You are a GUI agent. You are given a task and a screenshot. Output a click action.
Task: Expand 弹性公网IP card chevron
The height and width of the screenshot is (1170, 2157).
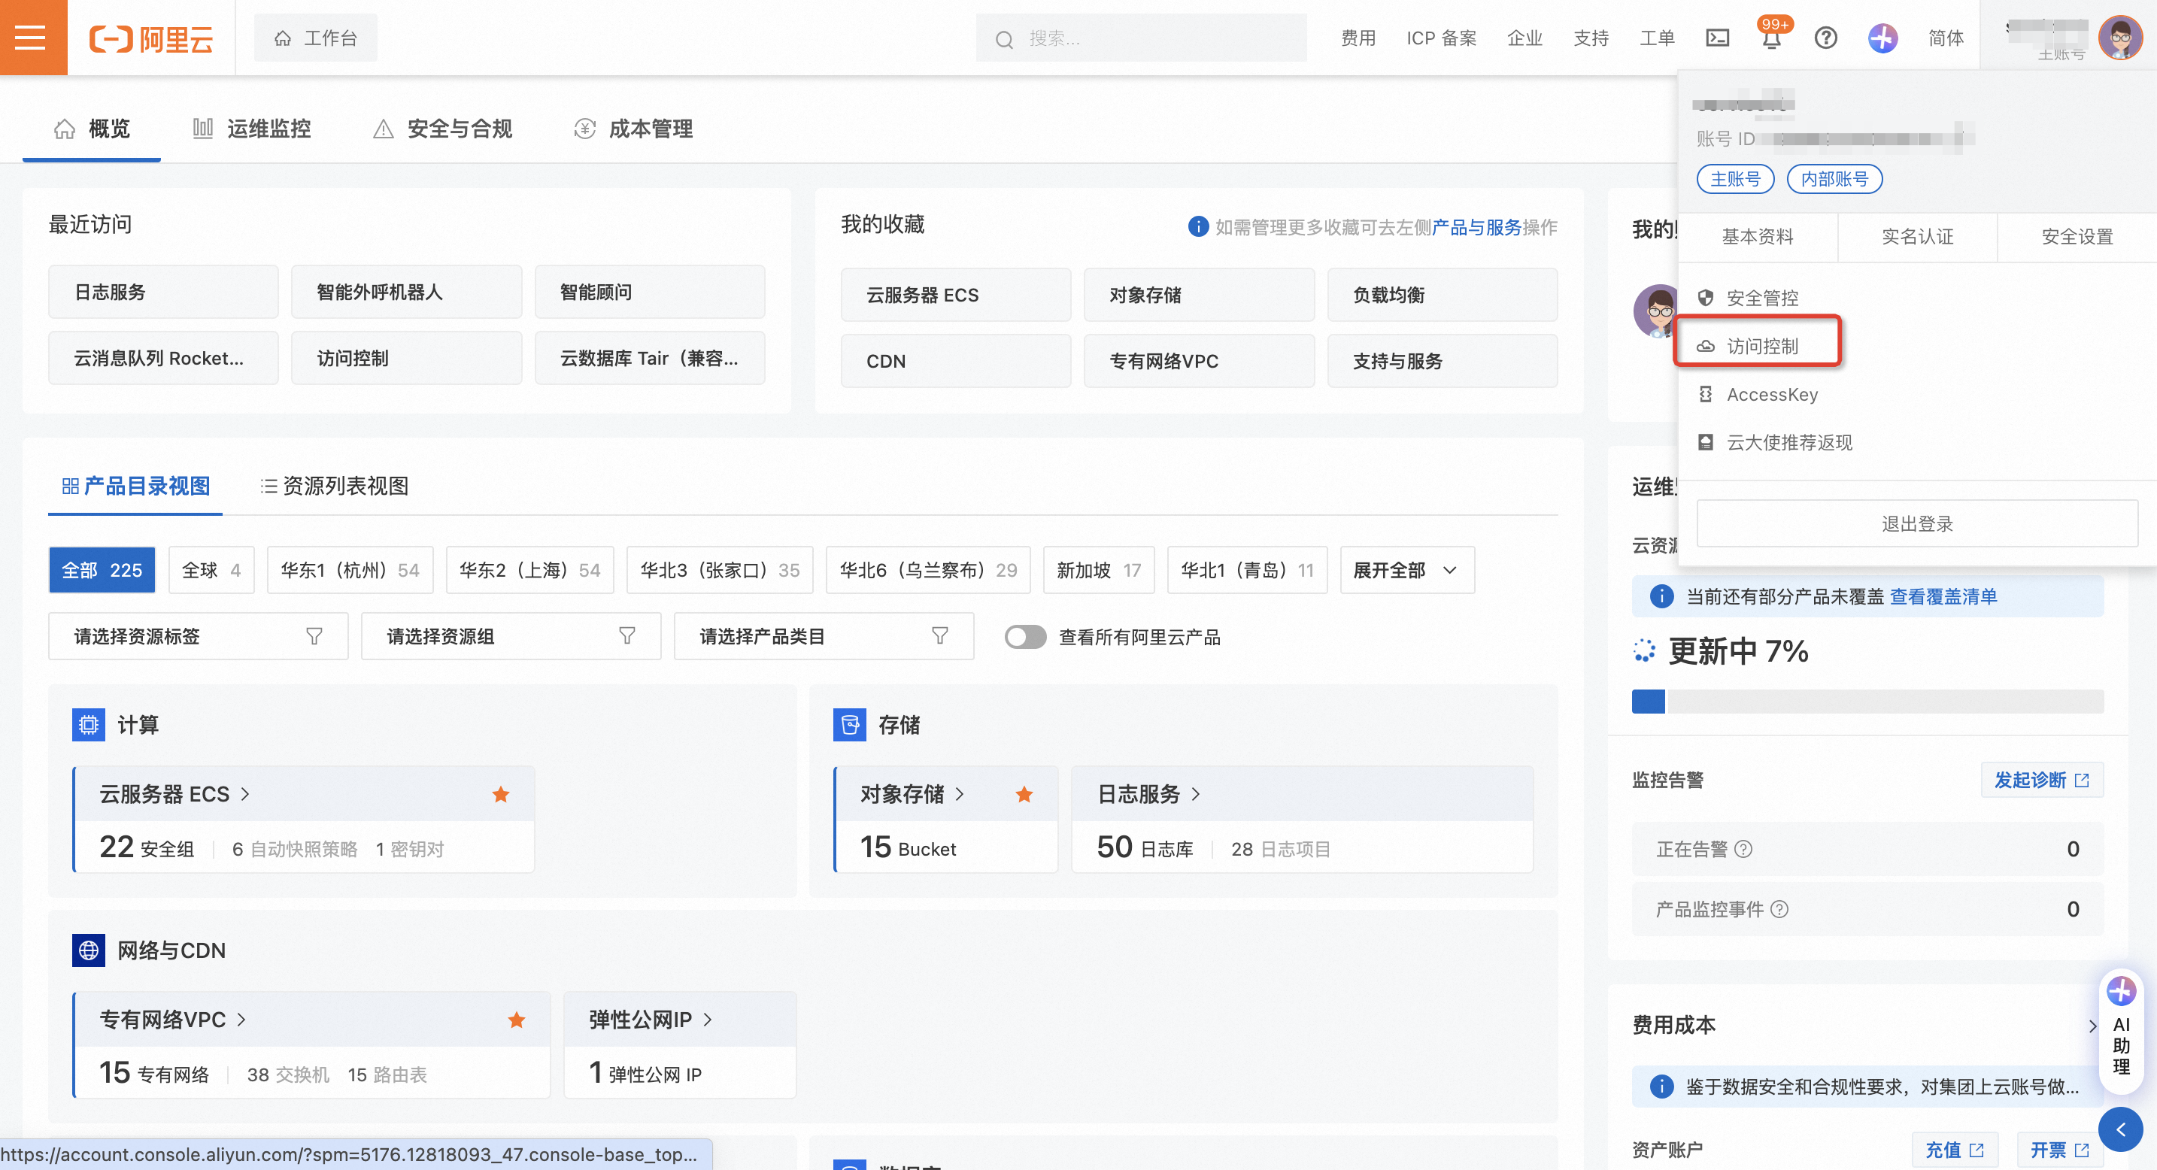tap(708, 1020)
